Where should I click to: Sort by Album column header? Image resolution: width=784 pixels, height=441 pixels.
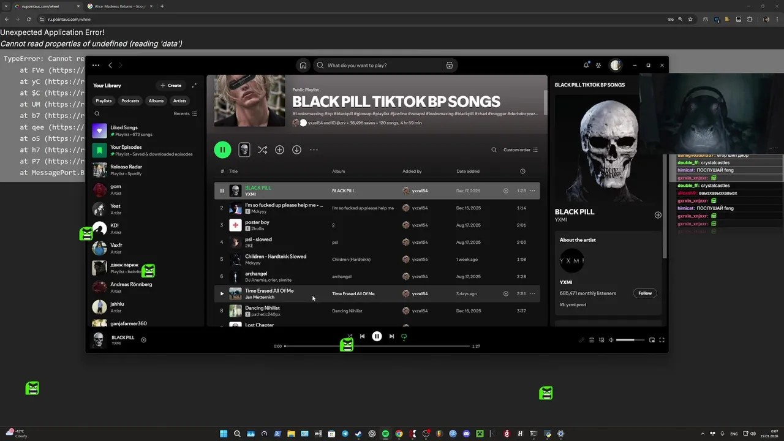(x=338, y=171)
